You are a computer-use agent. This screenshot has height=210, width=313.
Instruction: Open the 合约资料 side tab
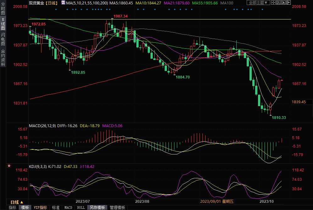[3, 57]
